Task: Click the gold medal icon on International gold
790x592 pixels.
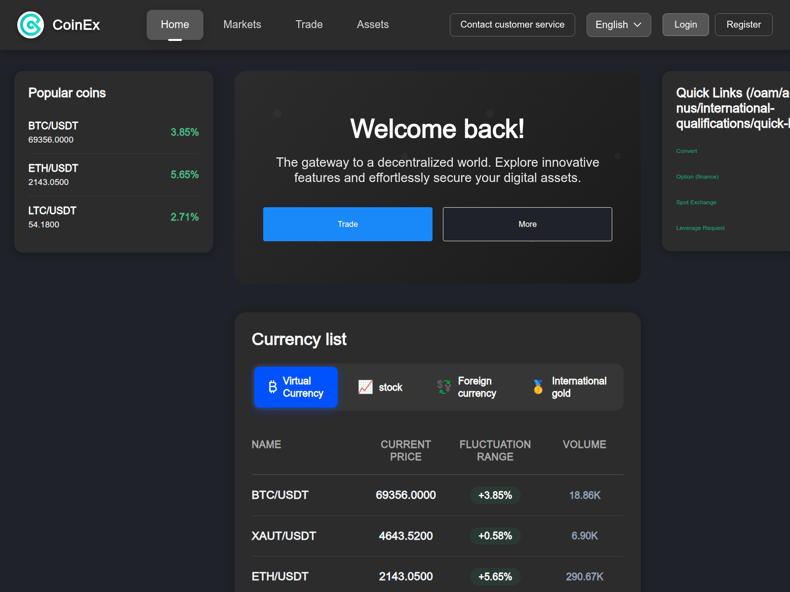Action: (x=537, y=387)
